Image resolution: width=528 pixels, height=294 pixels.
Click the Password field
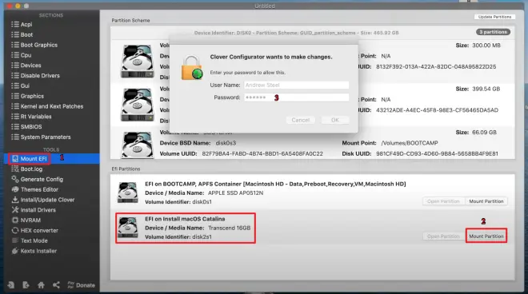pos(296,97)
